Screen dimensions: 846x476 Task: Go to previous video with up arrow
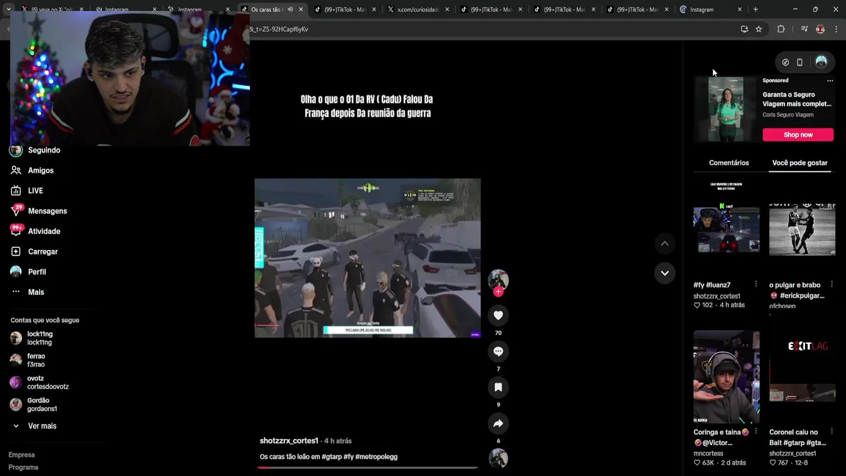coord(665,243)
